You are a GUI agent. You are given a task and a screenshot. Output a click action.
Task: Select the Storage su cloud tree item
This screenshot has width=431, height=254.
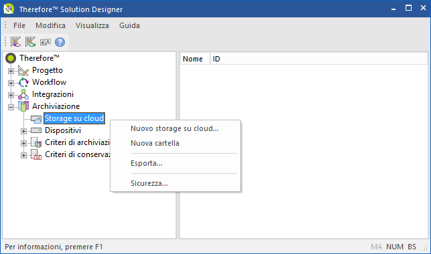point(74,118)
